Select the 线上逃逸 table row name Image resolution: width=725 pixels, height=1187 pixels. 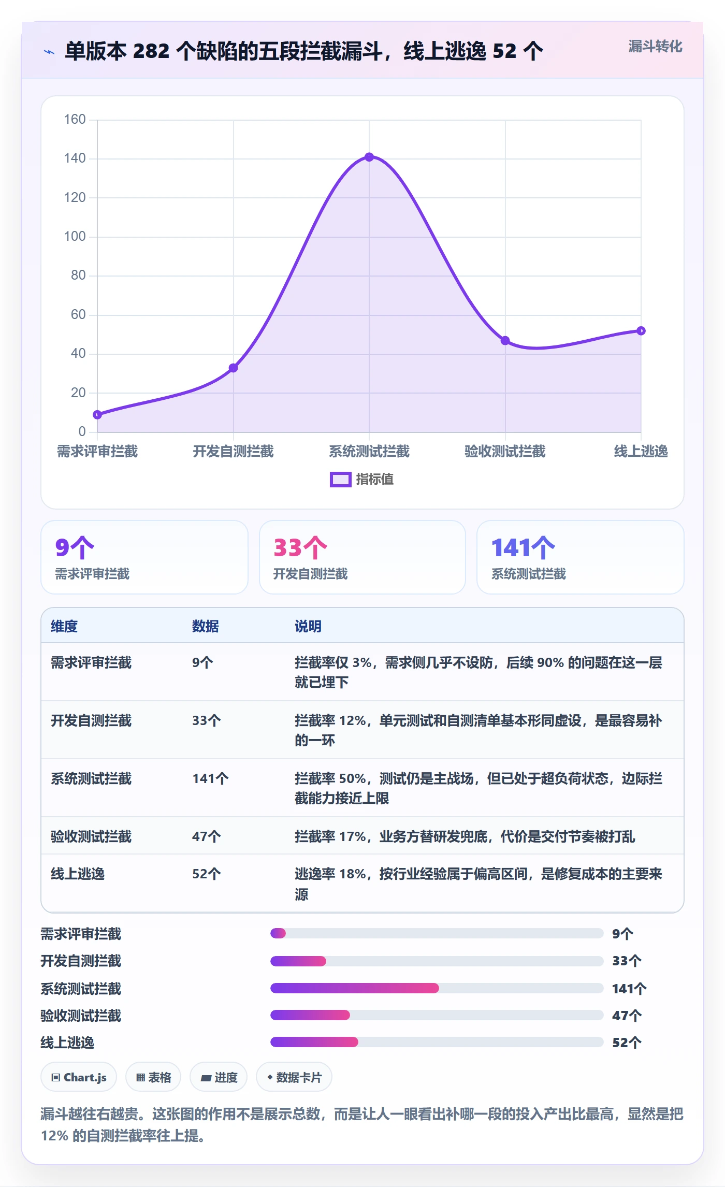pos(78,874)
